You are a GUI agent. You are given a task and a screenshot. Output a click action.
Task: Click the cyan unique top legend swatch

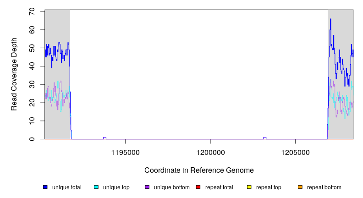(96, 187)
